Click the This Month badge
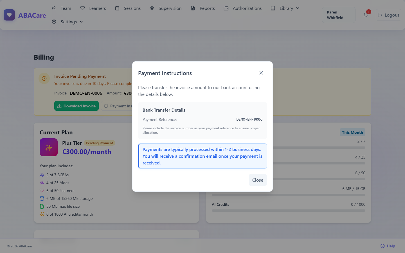405x253 pixels. [x=352, y=132]
